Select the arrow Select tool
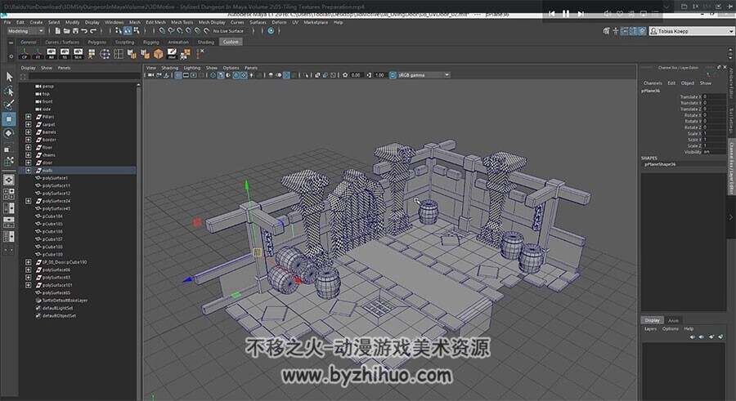 pos(9,77)
